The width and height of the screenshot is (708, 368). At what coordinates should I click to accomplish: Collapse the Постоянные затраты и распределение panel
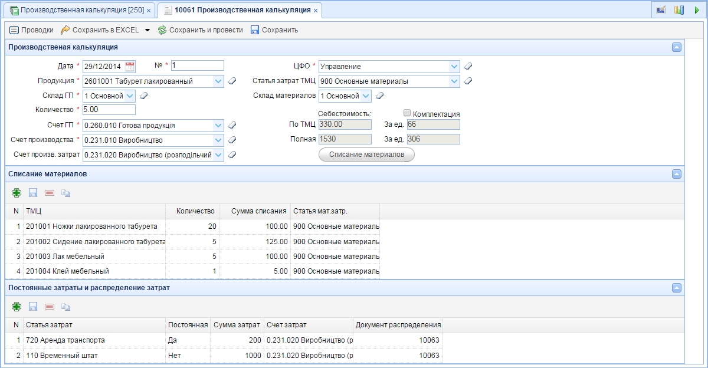[677, 287]
